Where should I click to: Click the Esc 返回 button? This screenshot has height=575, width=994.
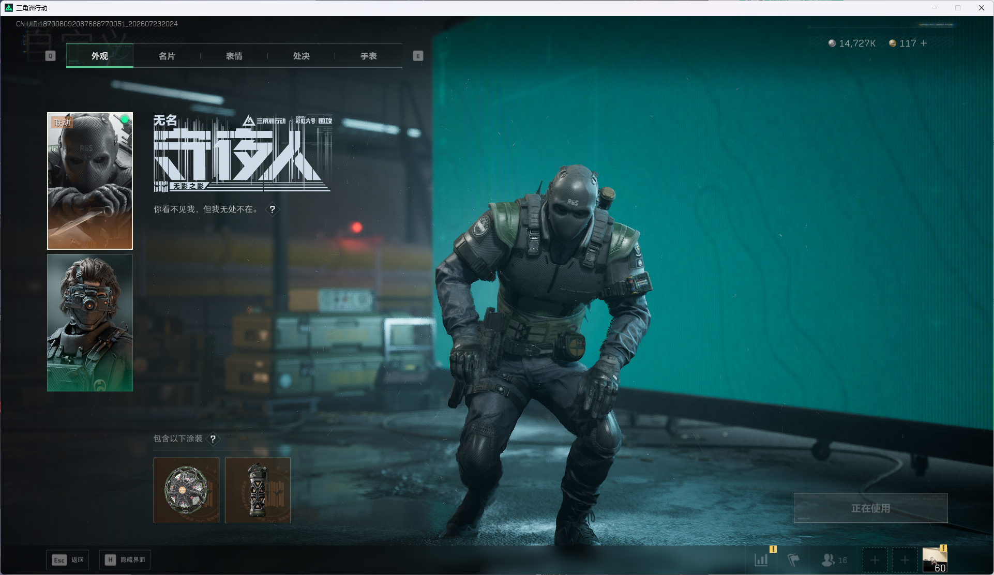(68, 560)
